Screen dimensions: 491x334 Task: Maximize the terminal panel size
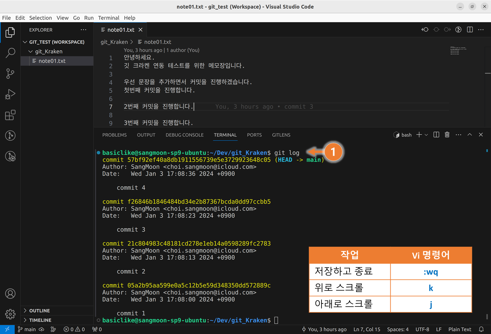[470, 135]
